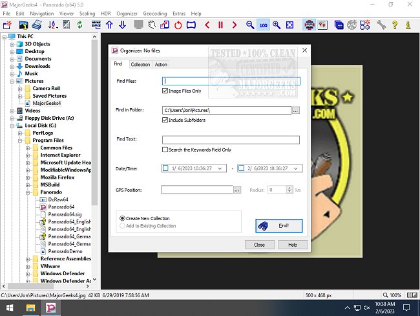Switch to the Collection tab

[140, 65]
